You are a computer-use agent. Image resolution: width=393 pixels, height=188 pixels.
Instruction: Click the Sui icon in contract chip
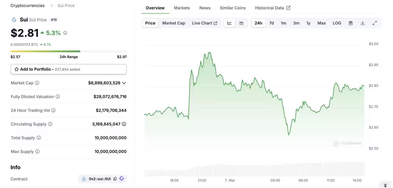pos(84,179)
